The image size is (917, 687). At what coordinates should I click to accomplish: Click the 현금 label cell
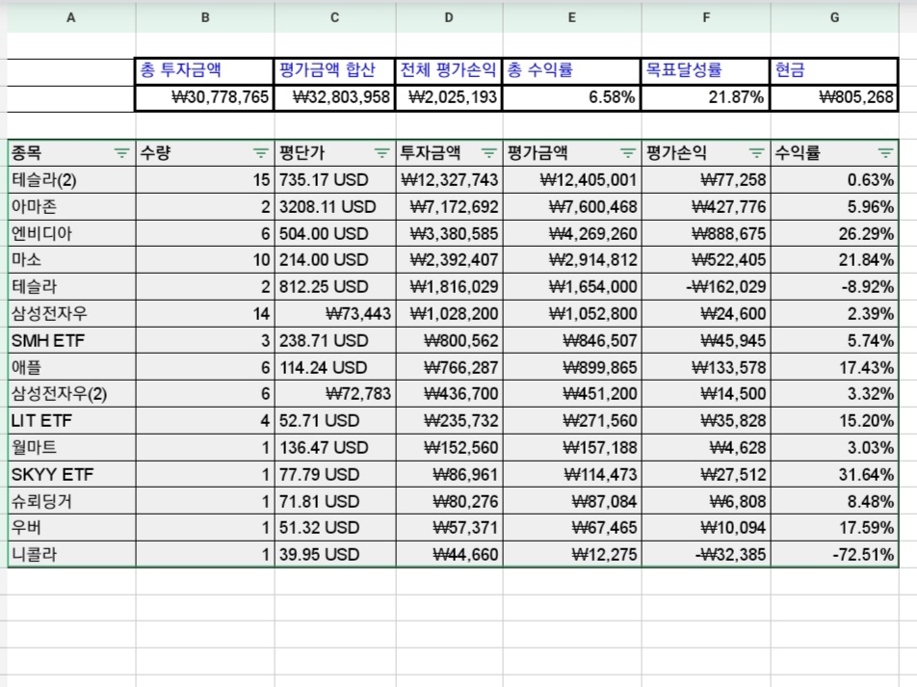click(x=834, y=71)
